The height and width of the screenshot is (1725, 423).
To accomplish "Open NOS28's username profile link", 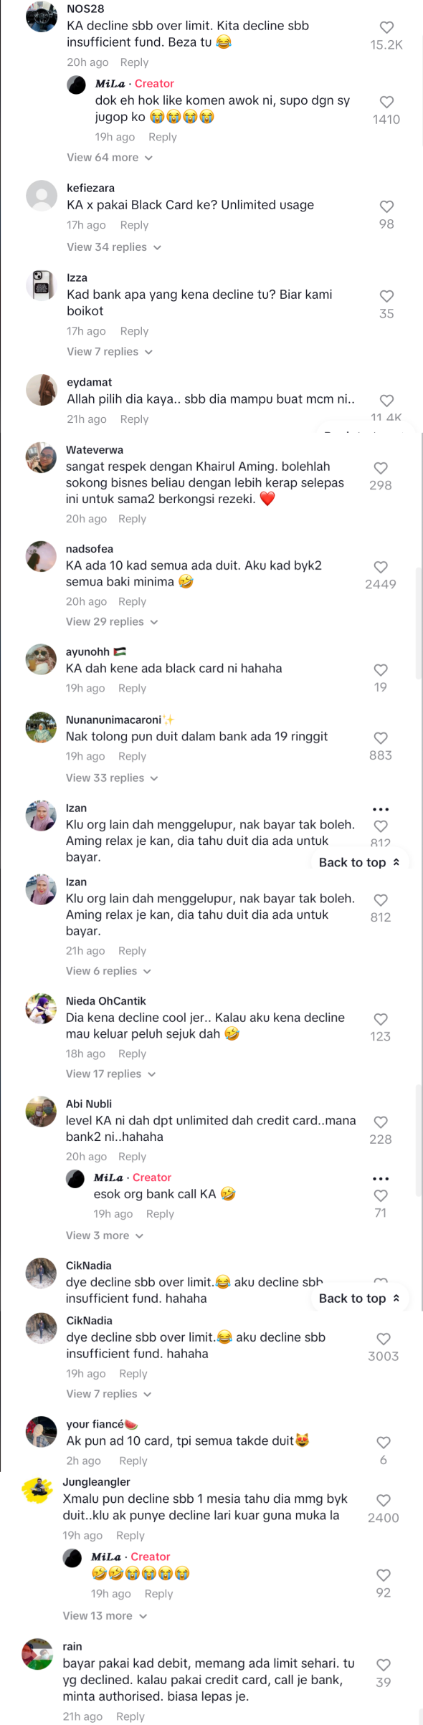I will (85, 9).
